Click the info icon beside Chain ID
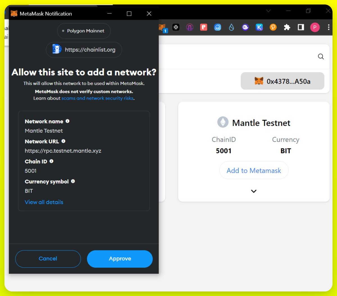 (x=51, y=161)
